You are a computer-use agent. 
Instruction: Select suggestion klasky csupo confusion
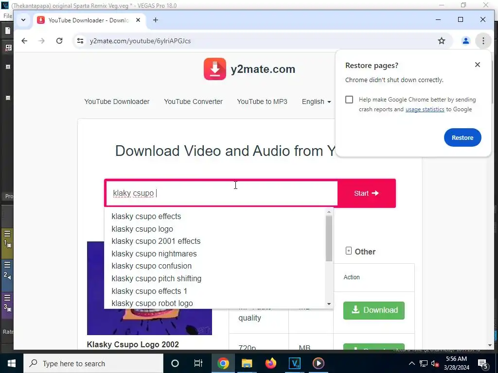pyautogui.click(x=214, y=266)
